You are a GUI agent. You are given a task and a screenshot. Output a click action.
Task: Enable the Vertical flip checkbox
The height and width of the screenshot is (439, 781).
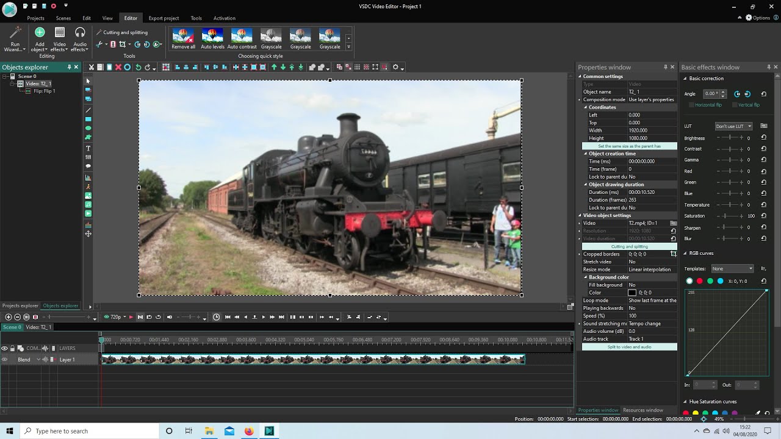pyautogui.click(x=734, y=105)
